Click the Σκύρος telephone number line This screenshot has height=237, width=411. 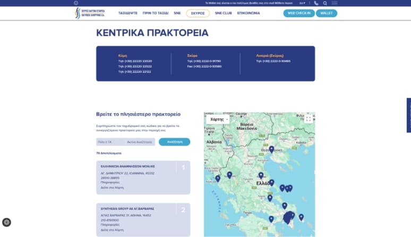click(204, 61)
